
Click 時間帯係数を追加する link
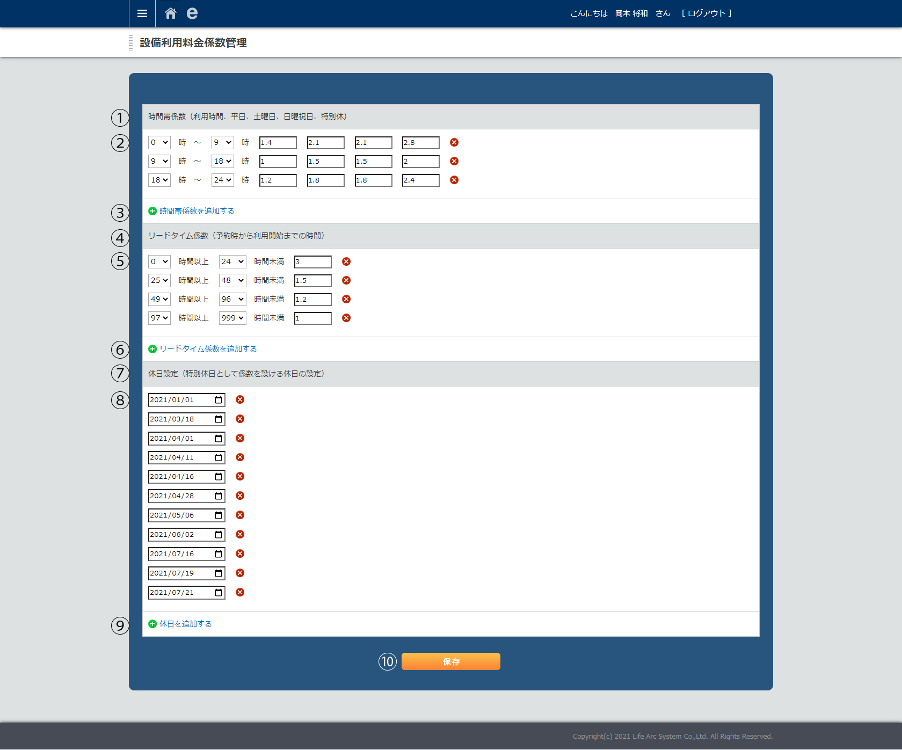[x=197, y=211]
